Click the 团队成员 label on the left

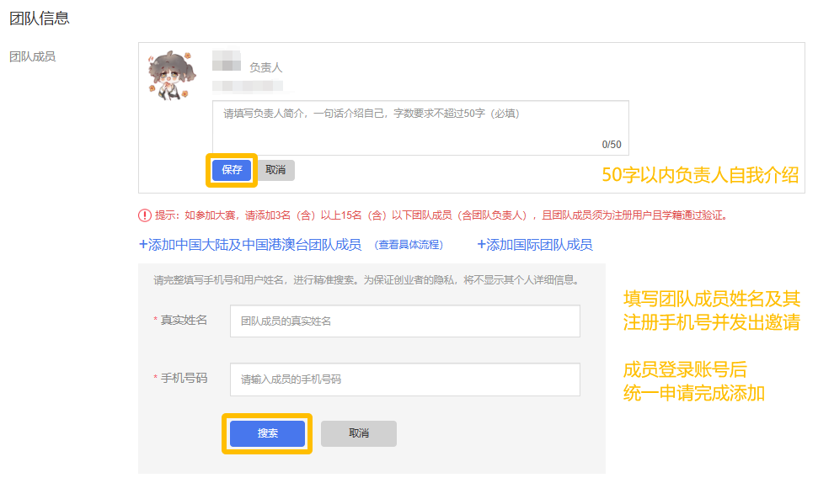(32, 56)
